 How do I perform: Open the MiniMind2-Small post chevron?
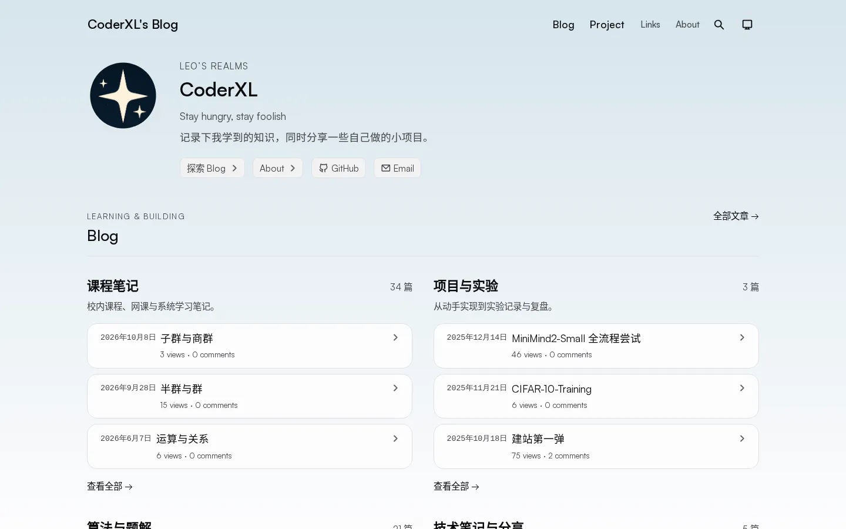click(742, 337)
